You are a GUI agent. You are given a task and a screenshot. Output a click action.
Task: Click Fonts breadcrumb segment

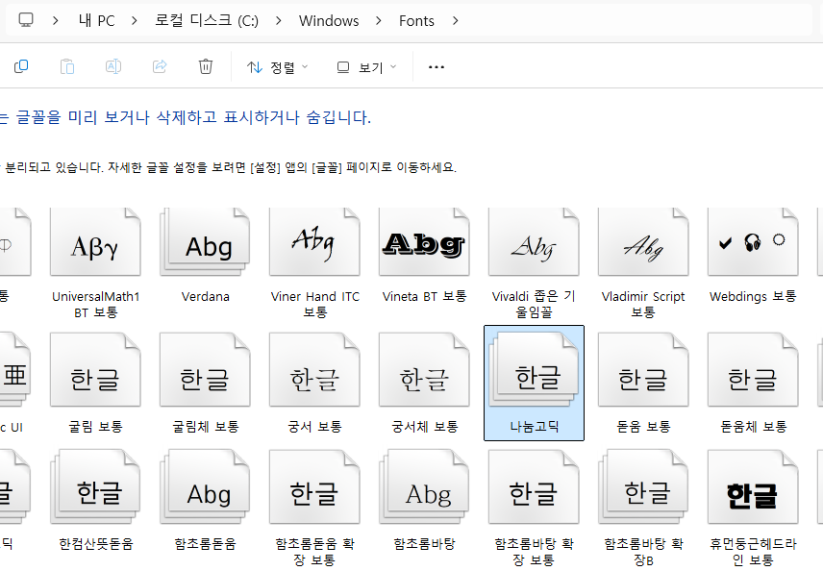416,20
